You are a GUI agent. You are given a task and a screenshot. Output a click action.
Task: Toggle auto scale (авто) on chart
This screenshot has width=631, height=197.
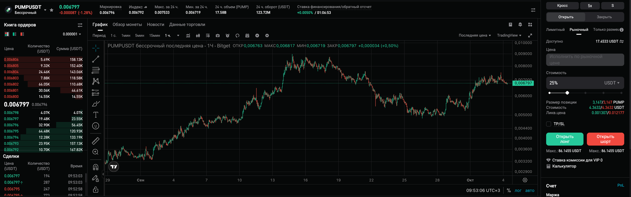pos(530,190)
